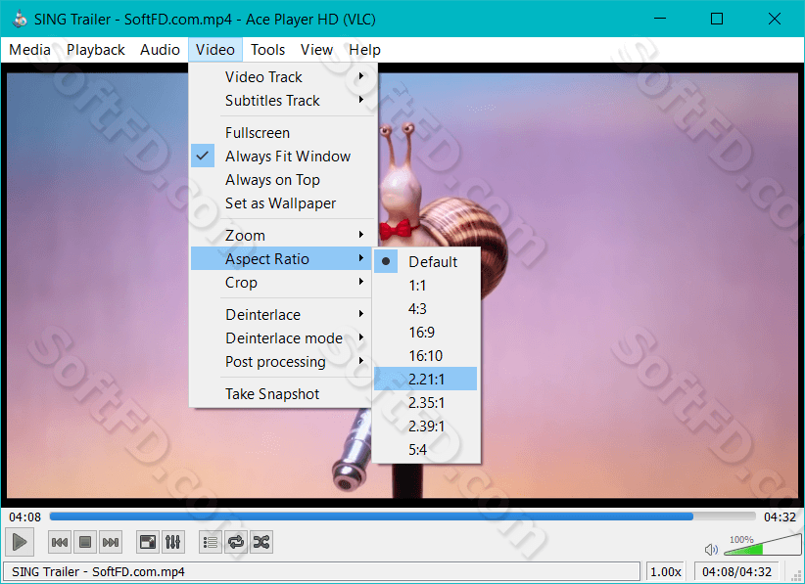Enable Always on Top
Image resolution: width=805 pixels, height=584 pixels.
coord(281,180)
